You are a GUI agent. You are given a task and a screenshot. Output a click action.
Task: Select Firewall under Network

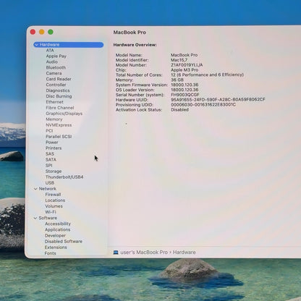click(53, 195)
